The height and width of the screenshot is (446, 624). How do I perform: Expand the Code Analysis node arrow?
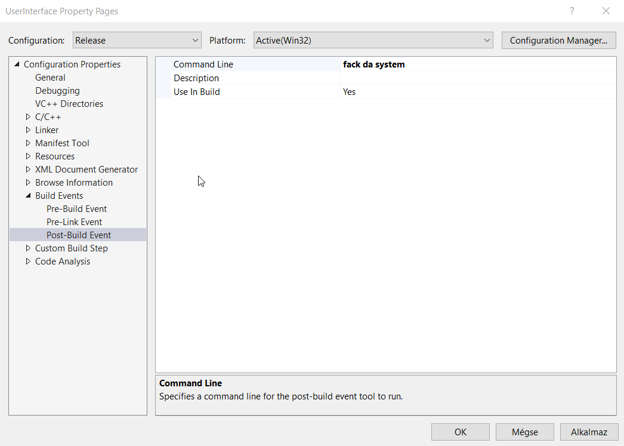(28, 262)
